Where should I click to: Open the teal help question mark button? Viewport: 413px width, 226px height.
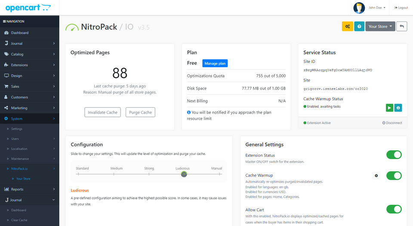click(x=359, y=26)
